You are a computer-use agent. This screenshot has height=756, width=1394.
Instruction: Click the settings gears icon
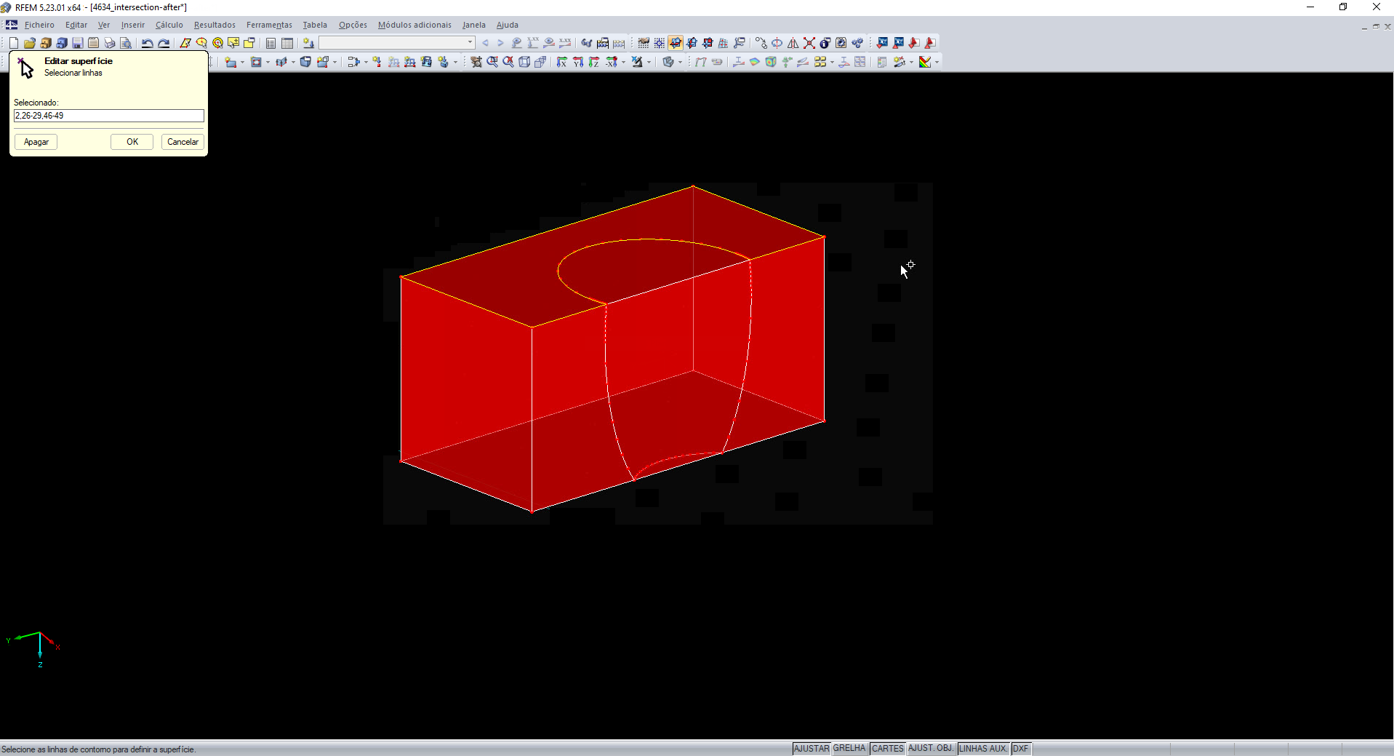857,43
